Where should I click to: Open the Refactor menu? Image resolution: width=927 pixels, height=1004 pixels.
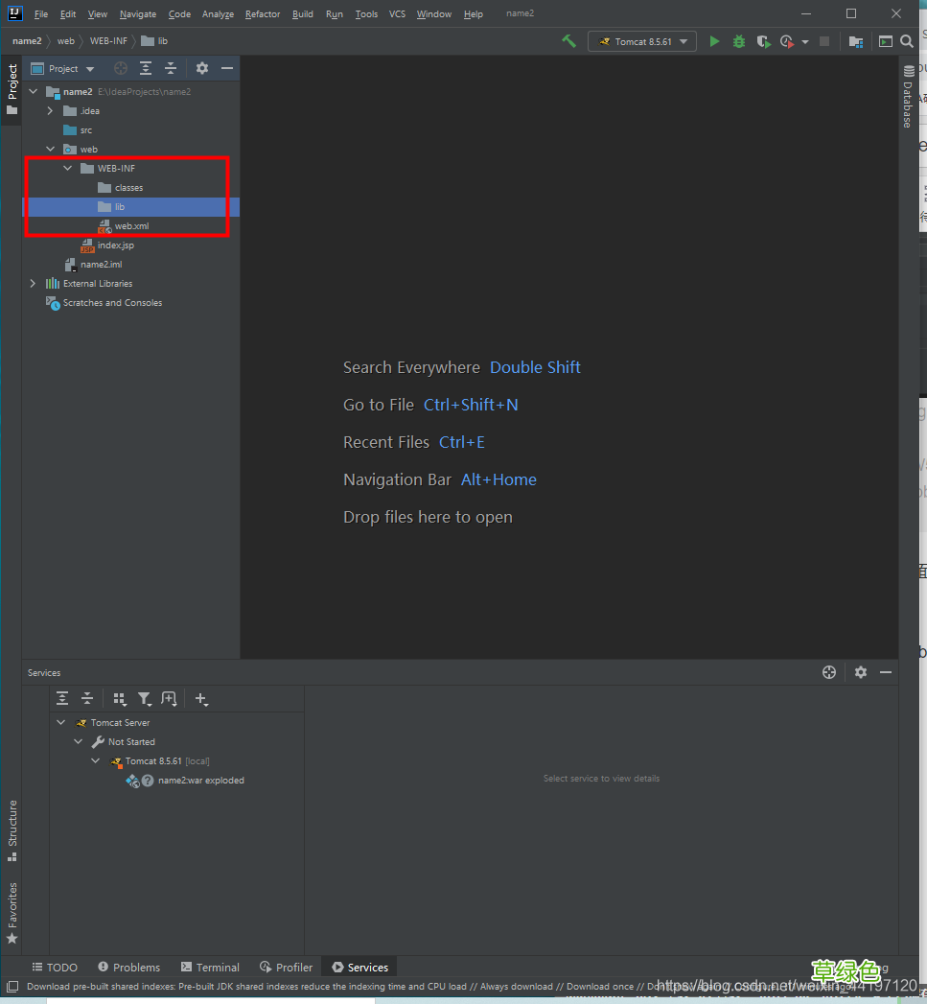click(x=263, y=14)
